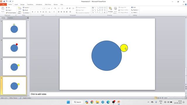Switch to the Slide Show tab
The height and width of the screenshot is (105, 187).
48,4
